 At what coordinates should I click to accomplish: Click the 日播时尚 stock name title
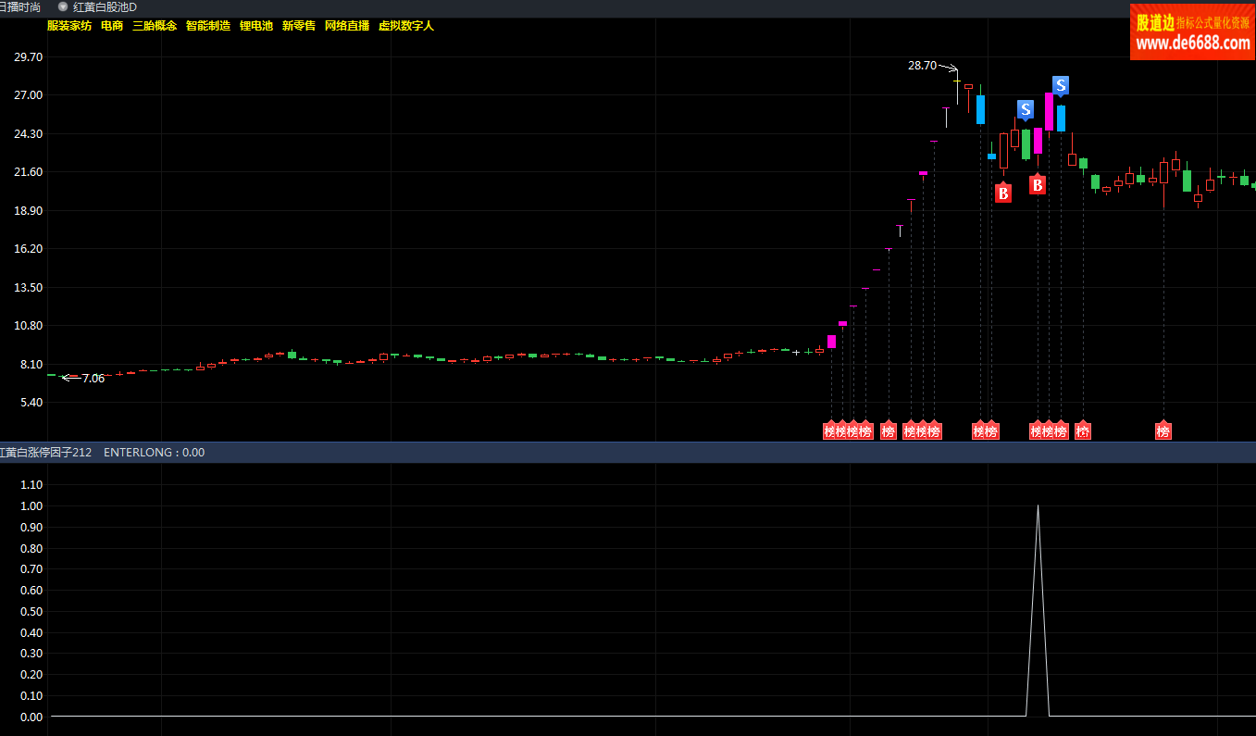point(20,6)
